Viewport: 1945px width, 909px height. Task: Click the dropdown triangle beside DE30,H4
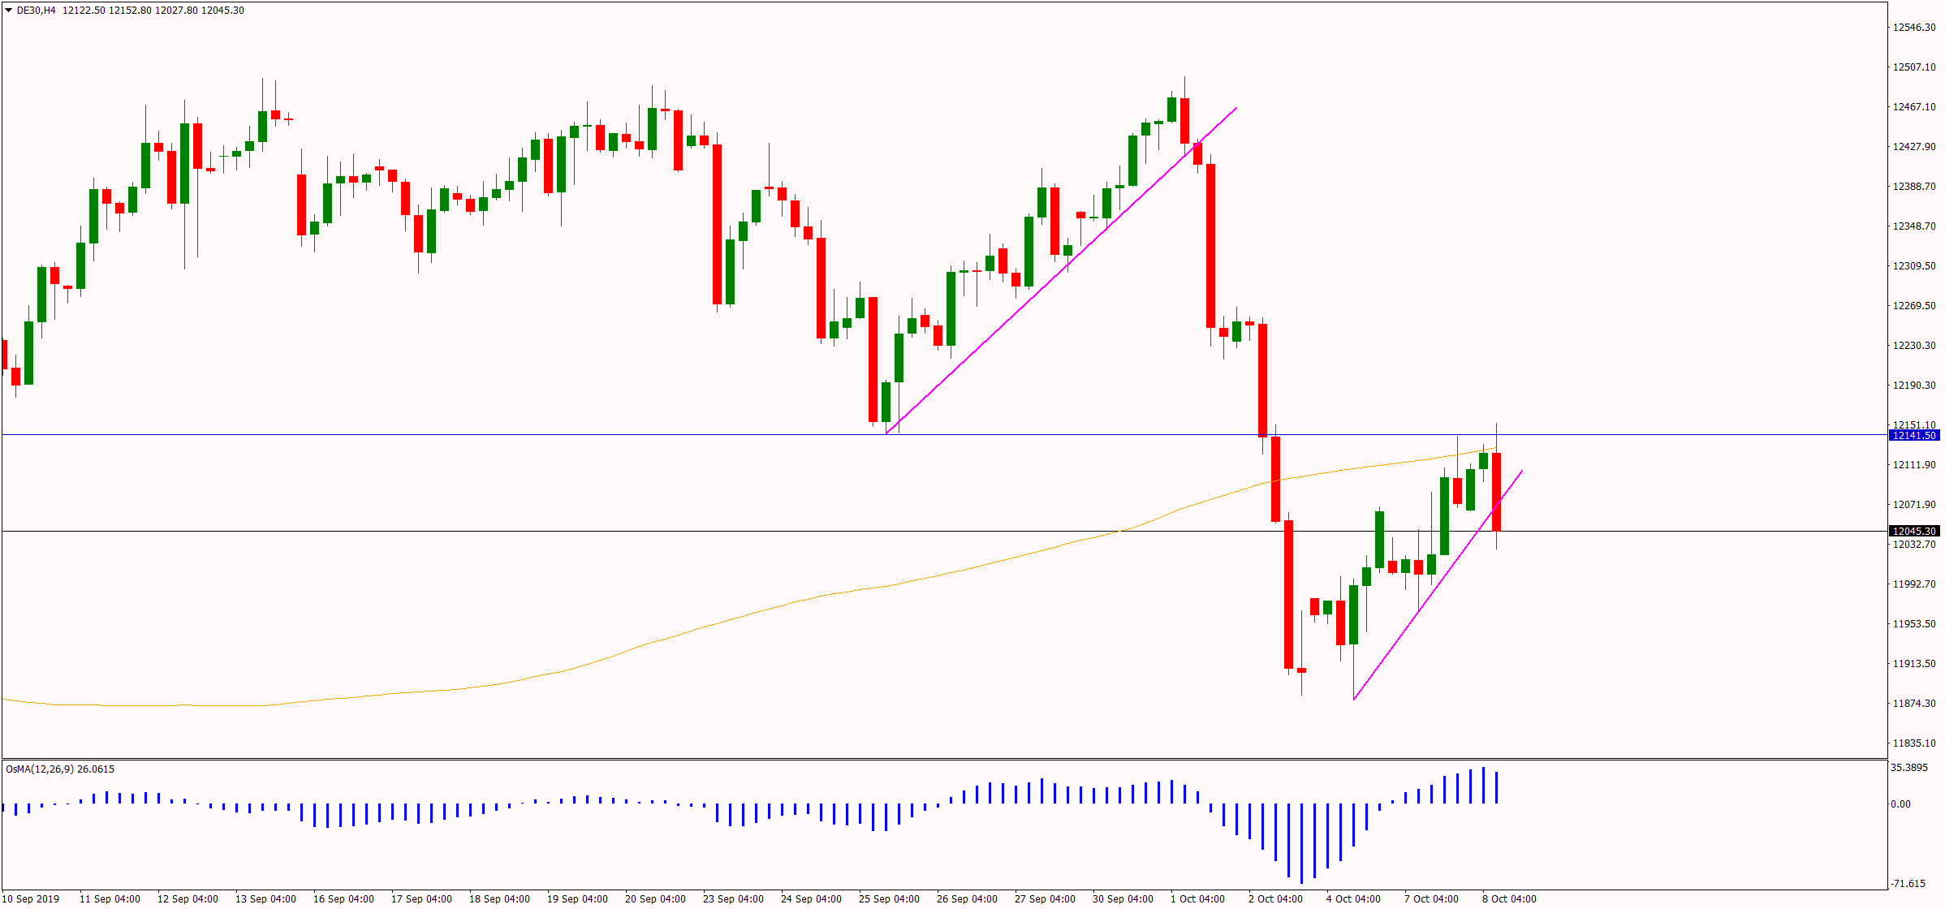[9, 11]
